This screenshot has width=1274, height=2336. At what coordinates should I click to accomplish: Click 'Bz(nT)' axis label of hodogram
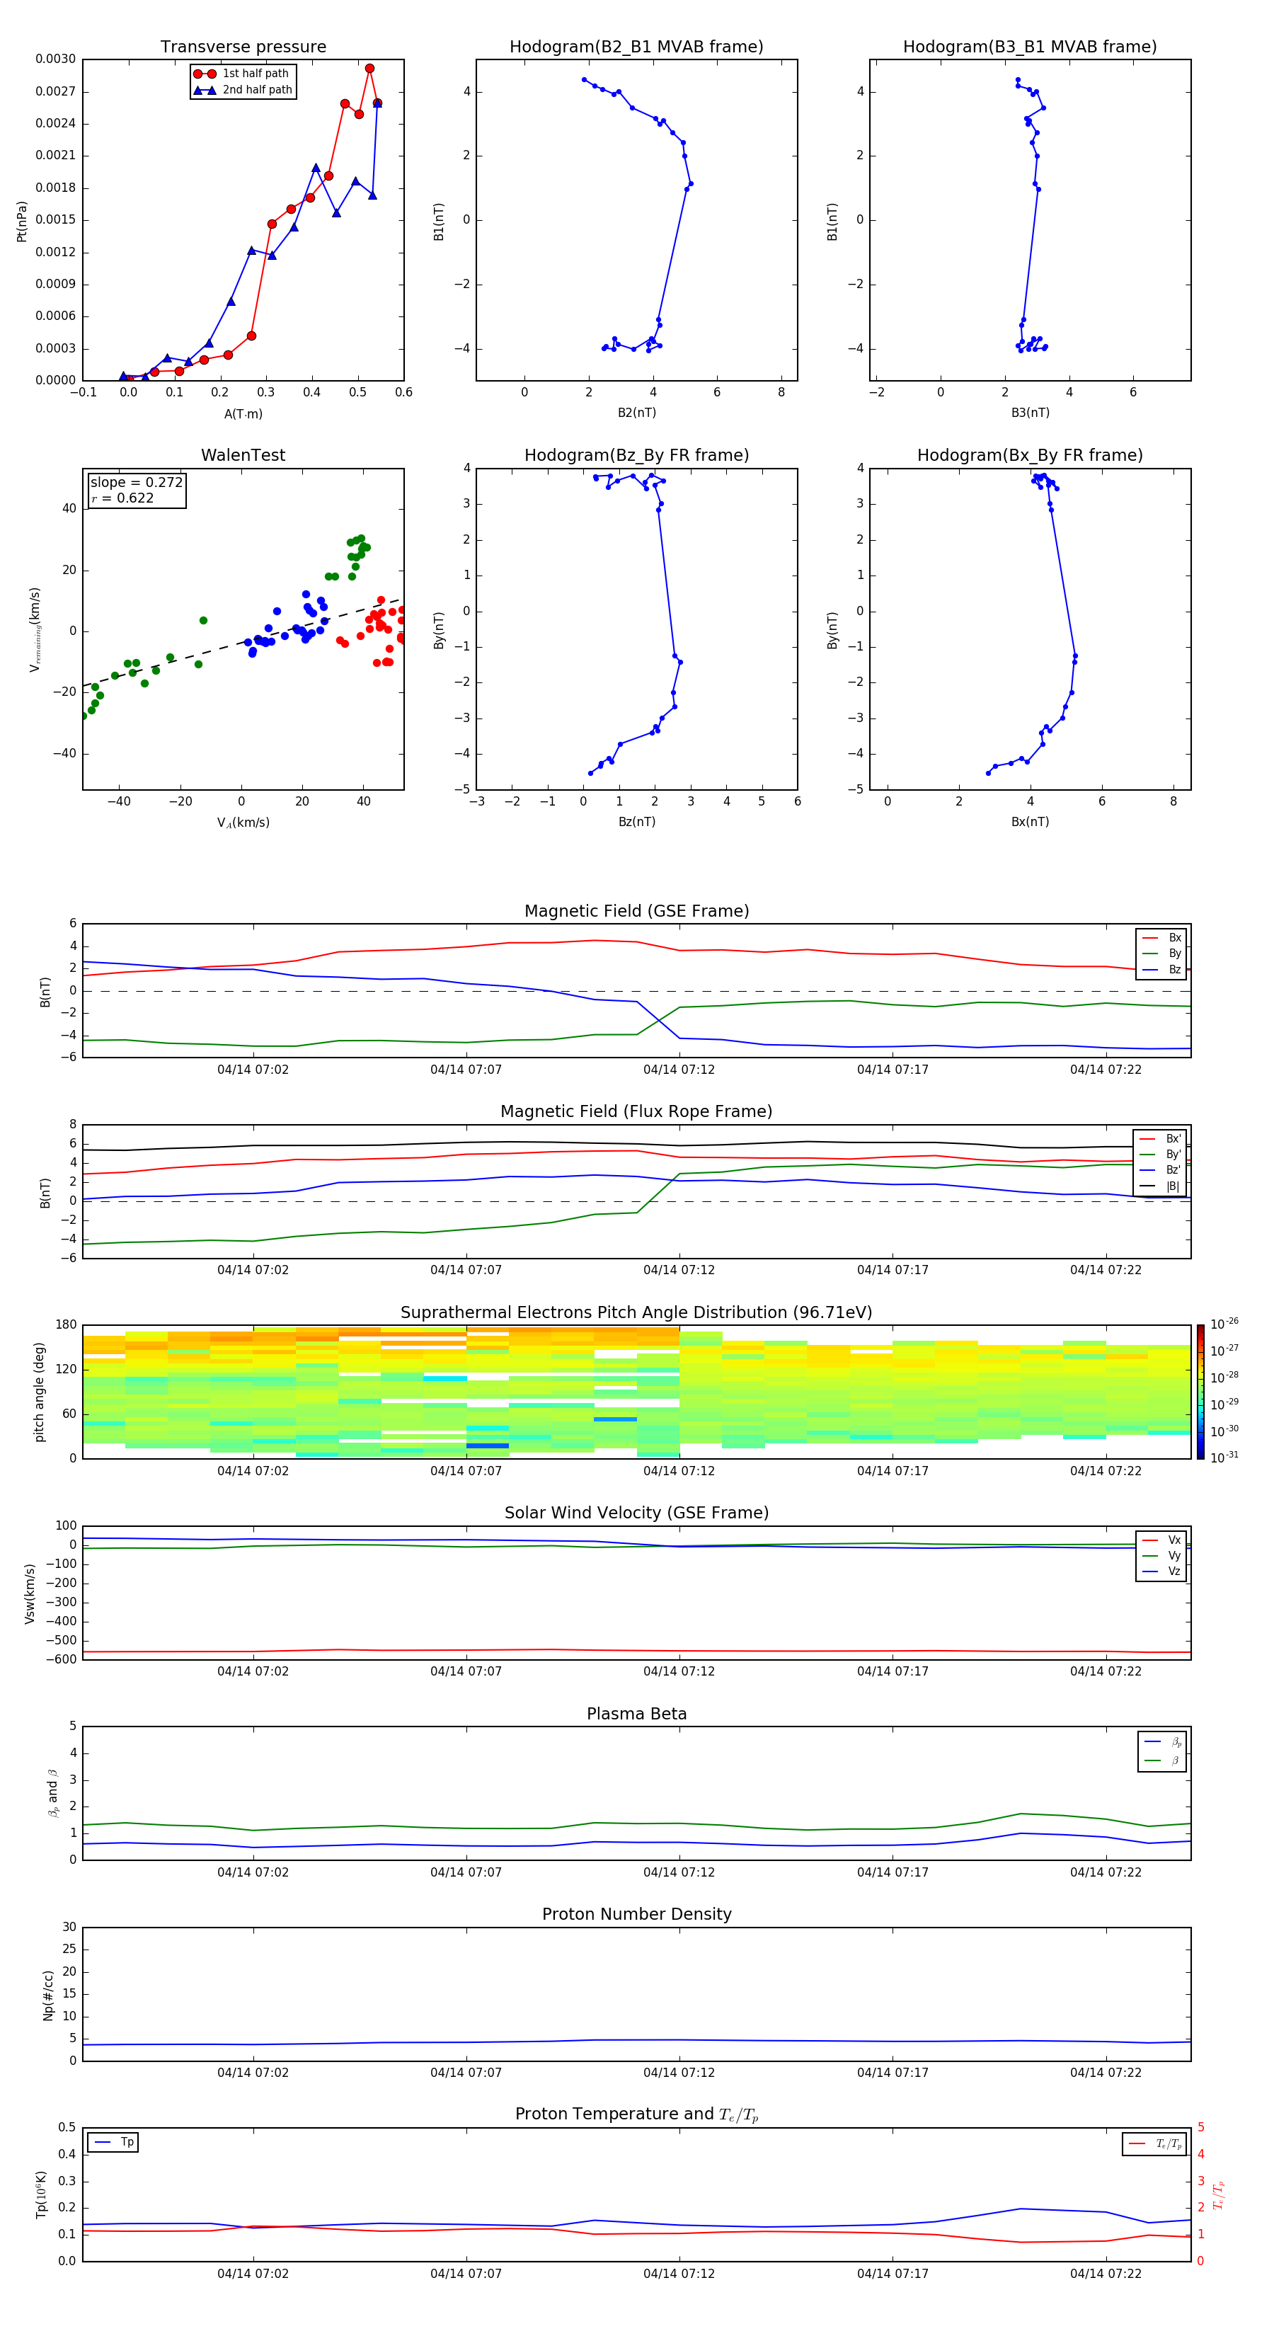(636, 822)
